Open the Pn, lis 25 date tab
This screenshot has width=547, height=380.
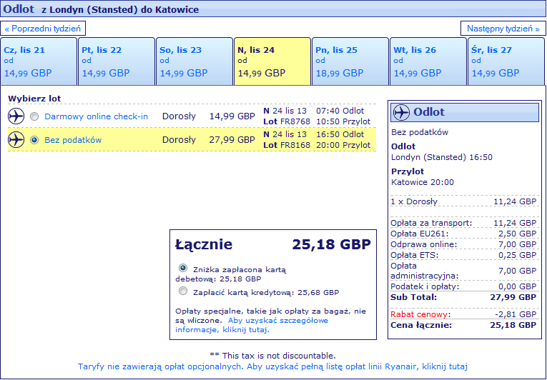pyautogui.click(x=350, y=61)
